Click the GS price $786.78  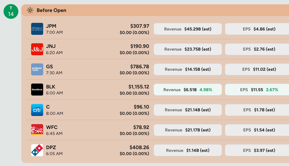pyautogui.click(x=140, y=66)
